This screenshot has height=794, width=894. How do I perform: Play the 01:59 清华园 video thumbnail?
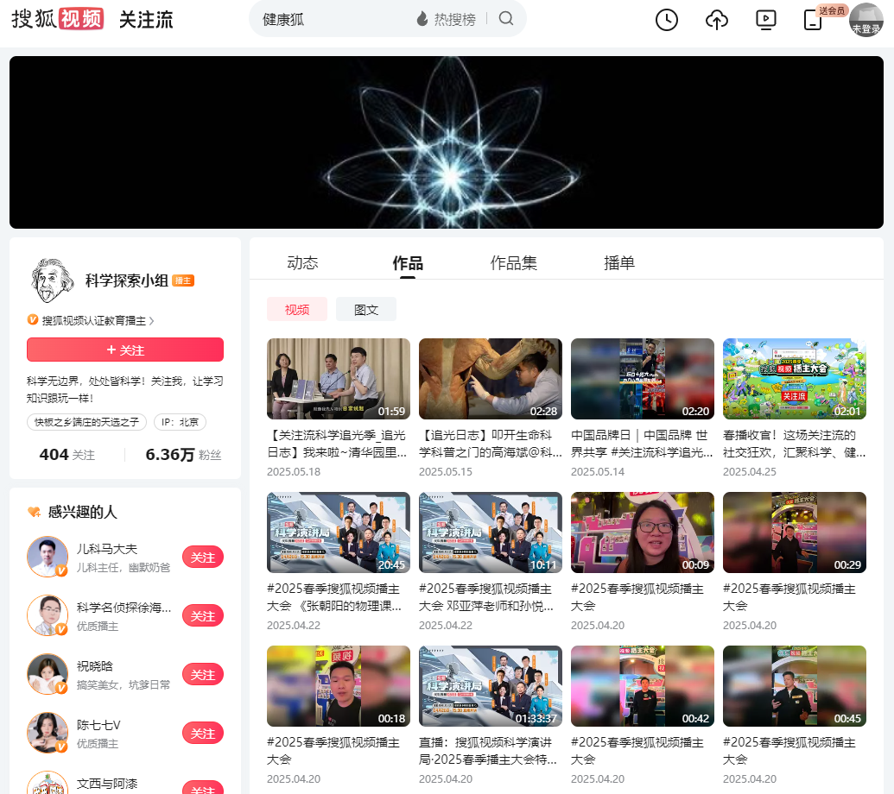click(x=338, y=379)
